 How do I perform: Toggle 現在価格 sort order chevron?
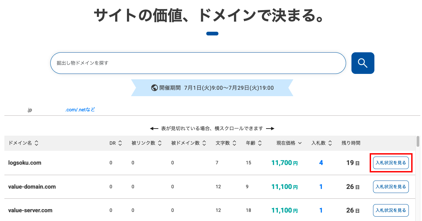point(300,143)
